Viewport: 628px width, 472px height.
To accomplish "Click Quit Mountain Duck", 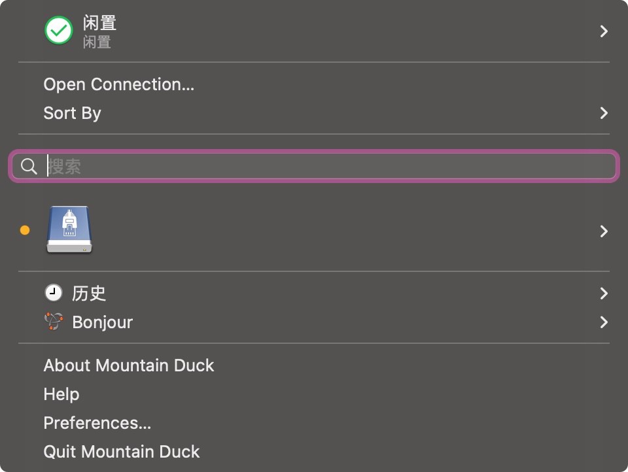I will (x=121, y=451).
